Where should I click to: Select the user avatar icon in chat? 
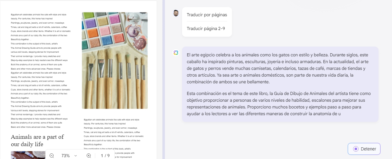(176, 13)
